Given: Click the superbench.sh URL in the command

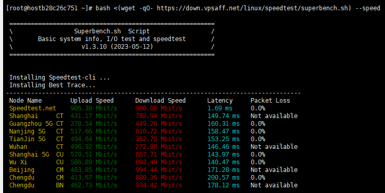Looking at the screenshot, I should (x=252, y=8).
